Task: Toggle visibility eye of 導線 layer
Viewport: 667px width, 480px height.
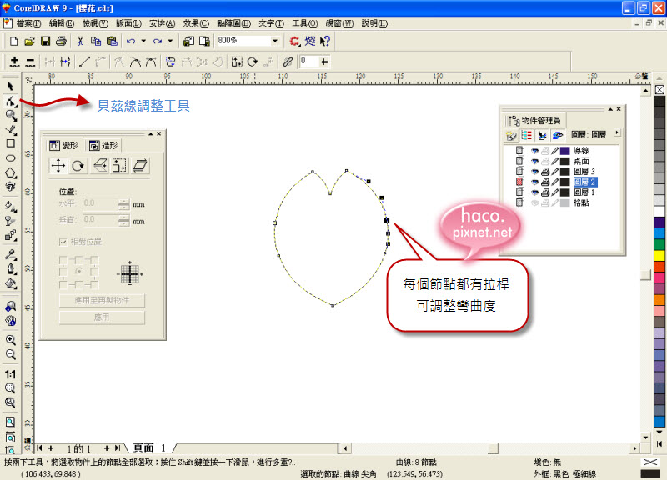Action: [534, 151]
